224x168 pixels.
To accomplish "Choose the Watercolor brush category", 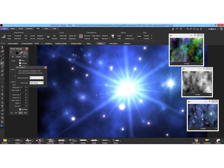I will click(51, 140).
